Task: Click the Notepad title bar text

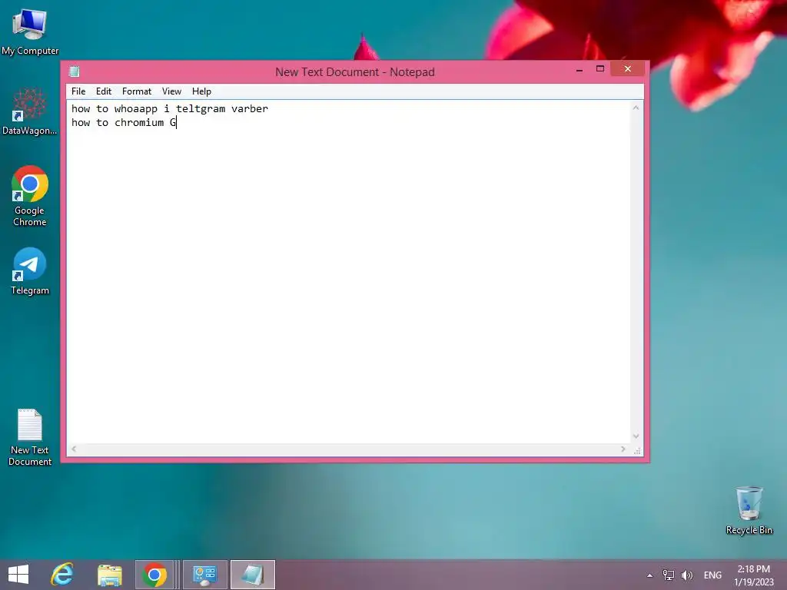Action: (355, 71)
